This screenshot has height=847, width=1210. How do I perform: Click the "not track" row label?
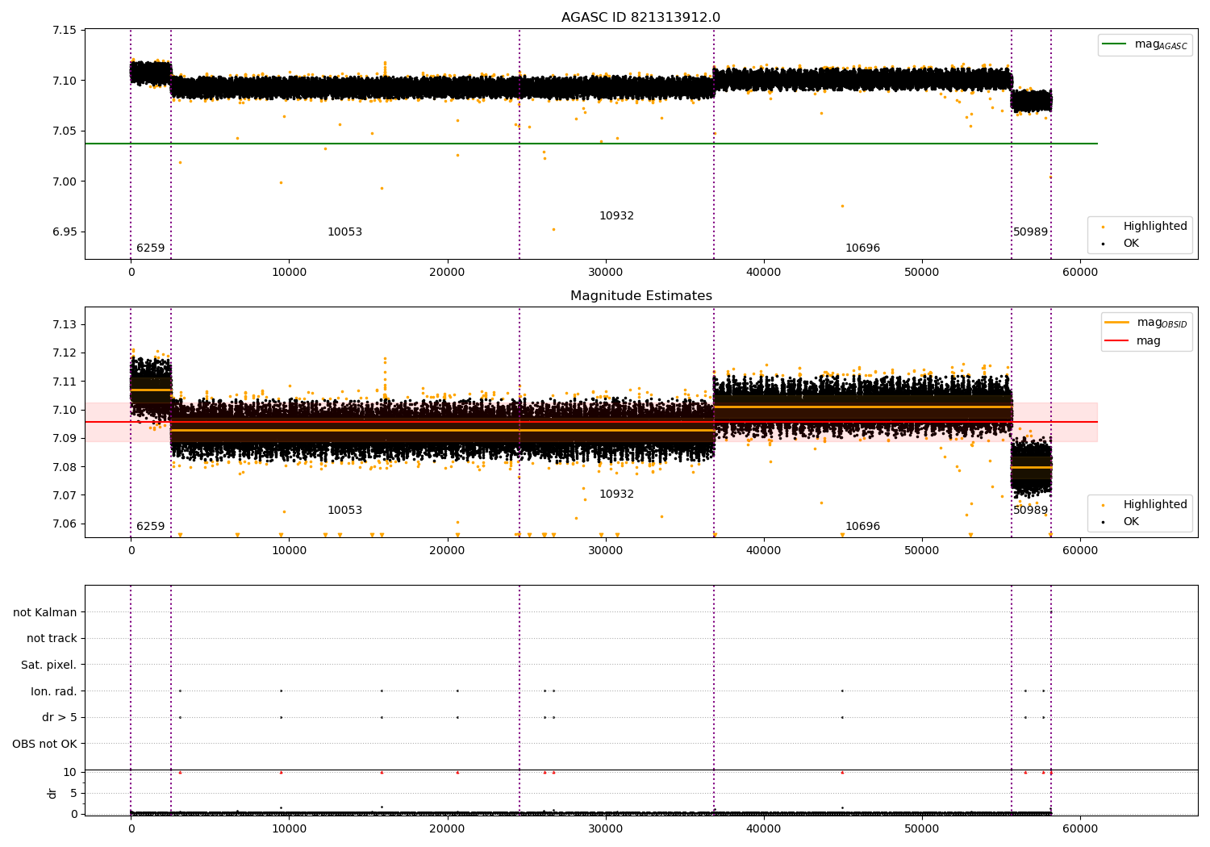(x=52, y=639)
